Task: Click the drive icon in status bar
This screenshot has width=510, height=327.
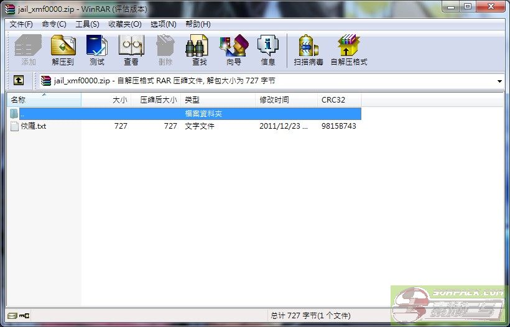Action: point(12,316)
